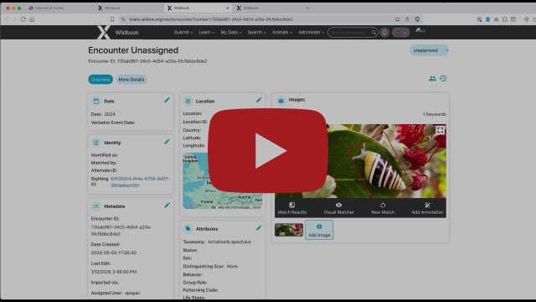Click the Images card icon
Screen dimensions: 536x302
point(281,101)
